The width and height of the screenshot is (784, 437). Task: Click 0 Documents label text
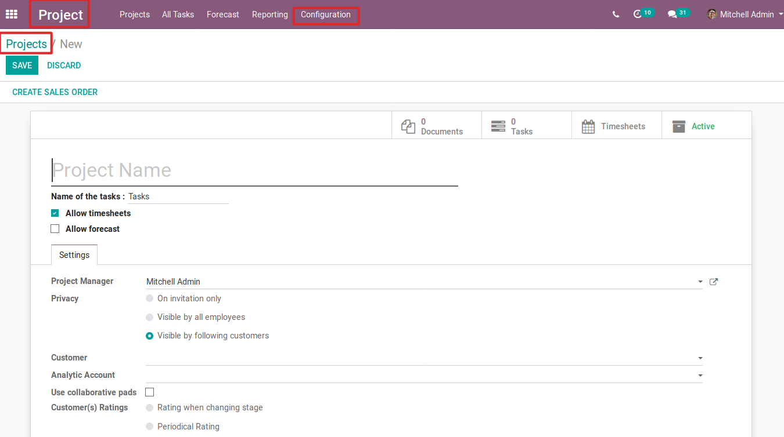pos(442,126)
